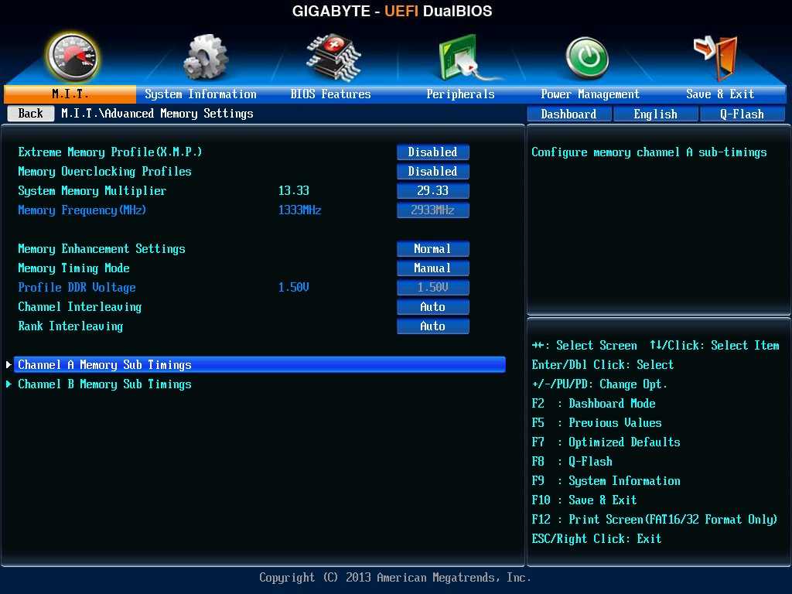Change Memory Enhancement Settings Normal option
Viewport: 792px width, 594px height.
pyautogui.click(x=432, y=249)
